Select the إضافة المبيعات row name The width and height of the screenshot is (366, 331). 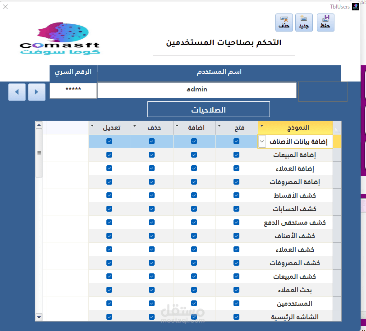click(x=294, y=155)
